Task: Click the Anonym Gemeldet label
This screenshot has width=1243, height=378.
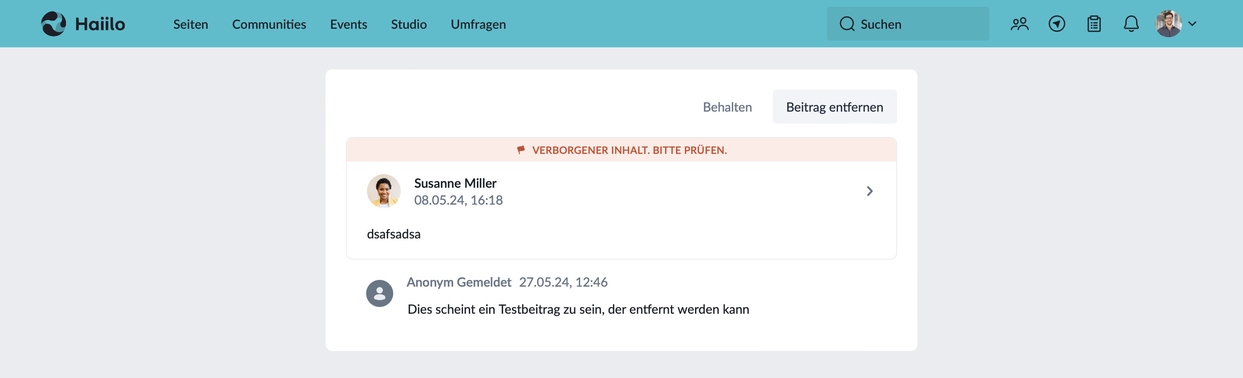Action: (458, 282)
